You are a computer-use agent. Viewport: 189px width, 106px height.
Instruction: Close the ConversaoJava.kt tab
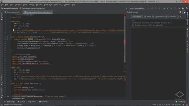click(x=21, y=12)
